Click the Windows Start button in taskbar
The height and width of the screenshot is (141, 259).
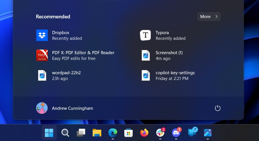[49, 133]
